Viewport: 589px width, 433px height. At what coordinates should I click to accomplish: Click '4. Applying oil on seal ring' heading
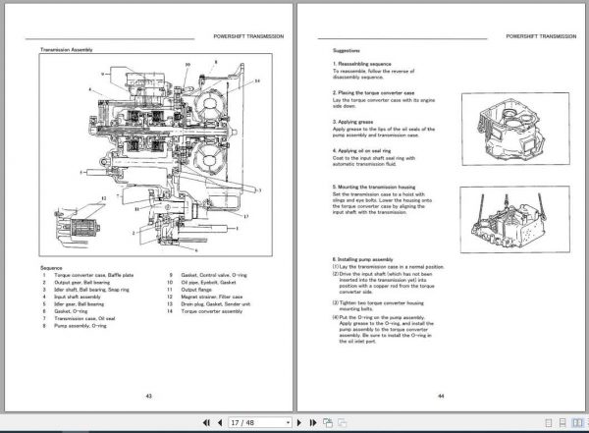click(361, 151)
